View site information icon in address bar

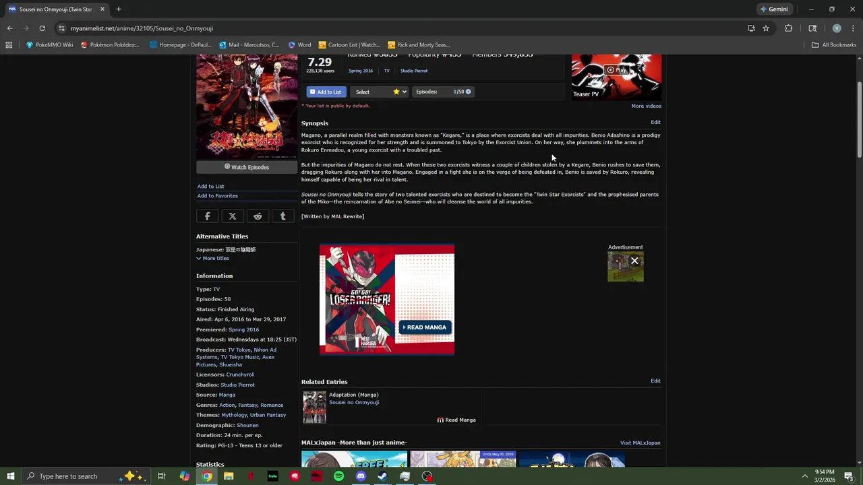click(x=61, y=28)
